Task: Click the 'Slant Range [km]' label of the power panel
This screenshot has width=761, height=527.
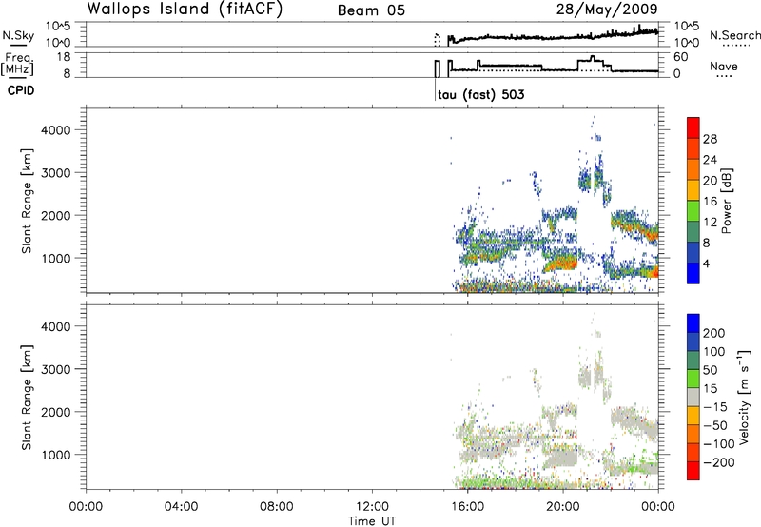Action: point(27,201)
